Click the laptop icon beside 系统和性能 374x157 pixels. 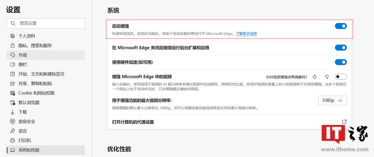(12, 150)
